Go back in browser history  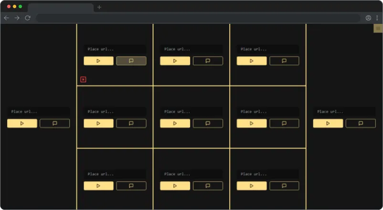6,18
